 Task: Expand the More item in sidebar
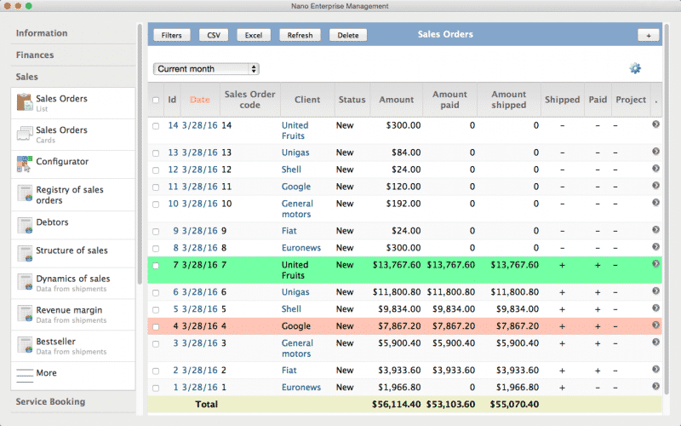[47, 373]
